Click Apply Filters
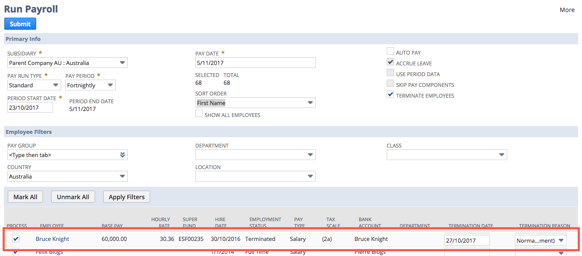 (x=126, y=197)
